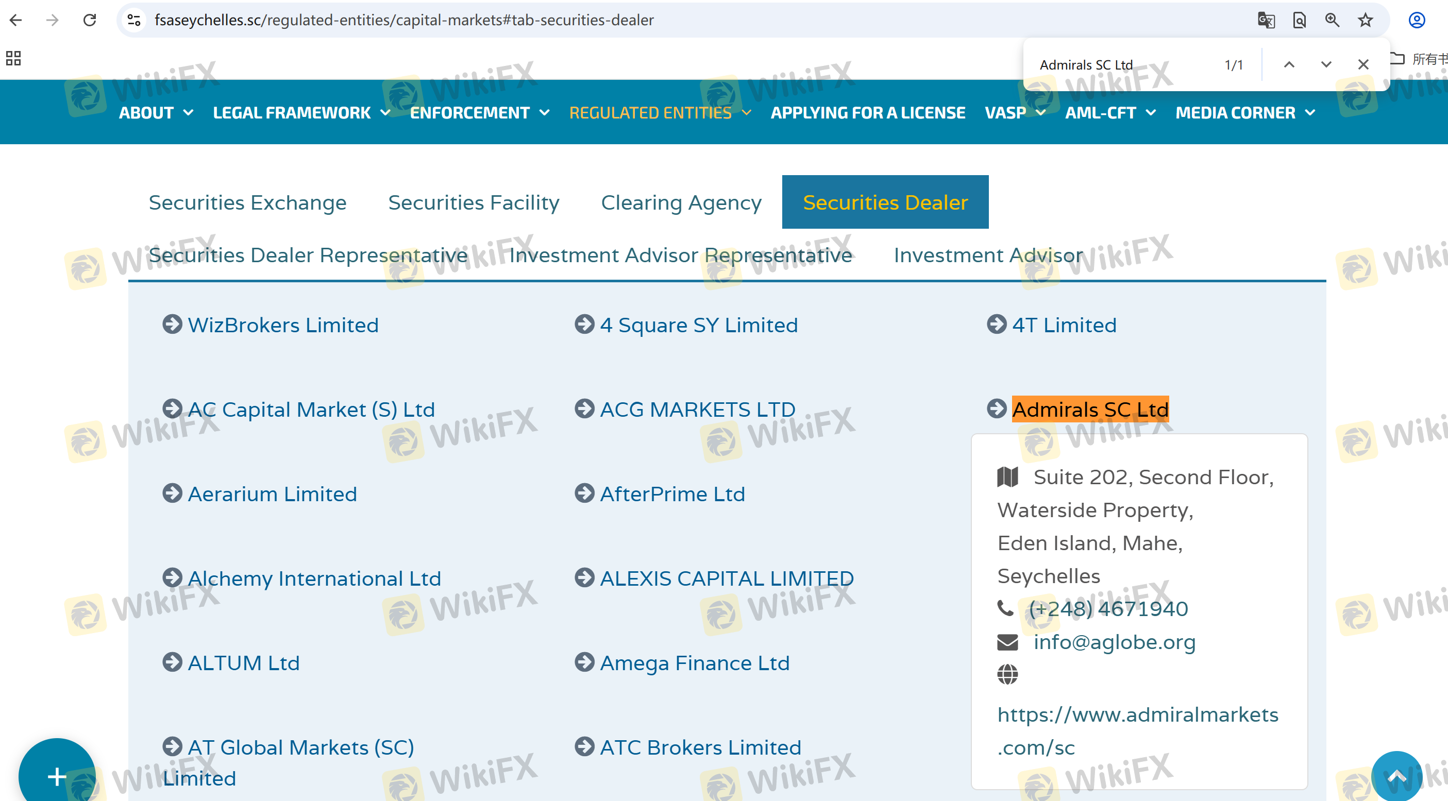This screenshot has width=1448, height=801.
Task: Jump to next find-in-page match
Action: (1326, 64)
